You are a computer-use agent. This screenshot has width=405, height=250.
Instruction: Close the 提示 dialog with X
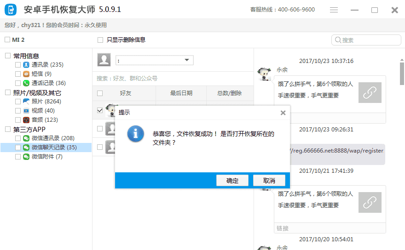point(283,113)
